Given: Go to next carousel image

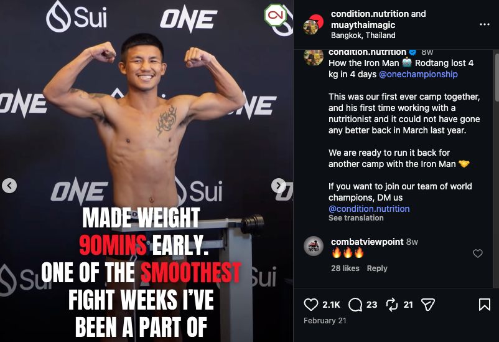Looking at the screenshot, I should tap(279, 186).
